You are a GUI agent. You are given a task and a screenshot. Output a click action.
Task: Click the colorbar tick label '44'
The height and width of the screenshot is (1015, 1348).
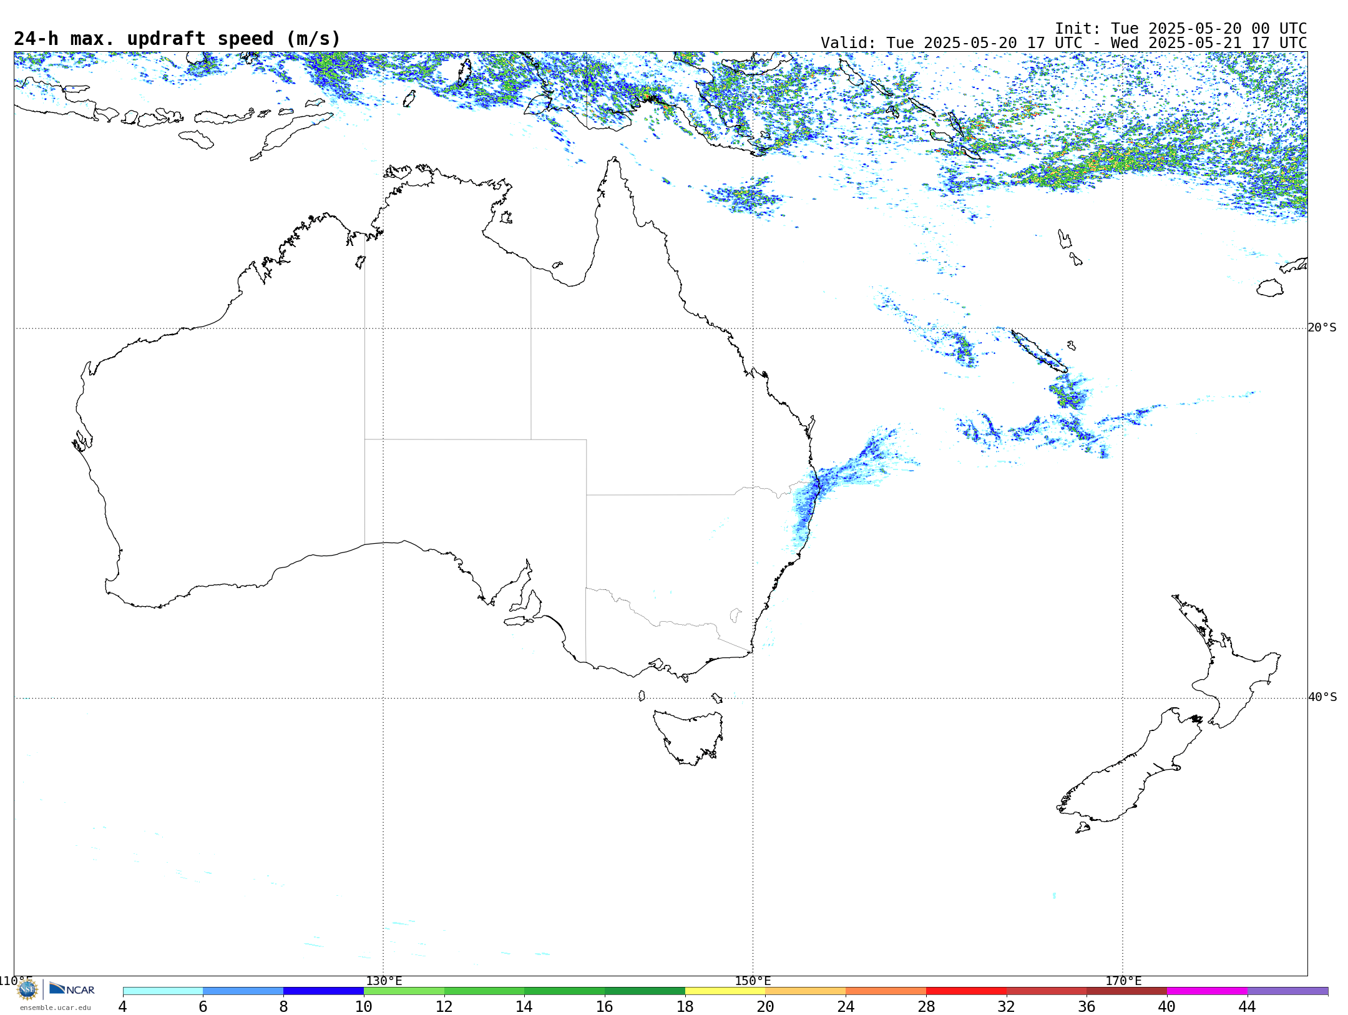tap(1248, 1006)
